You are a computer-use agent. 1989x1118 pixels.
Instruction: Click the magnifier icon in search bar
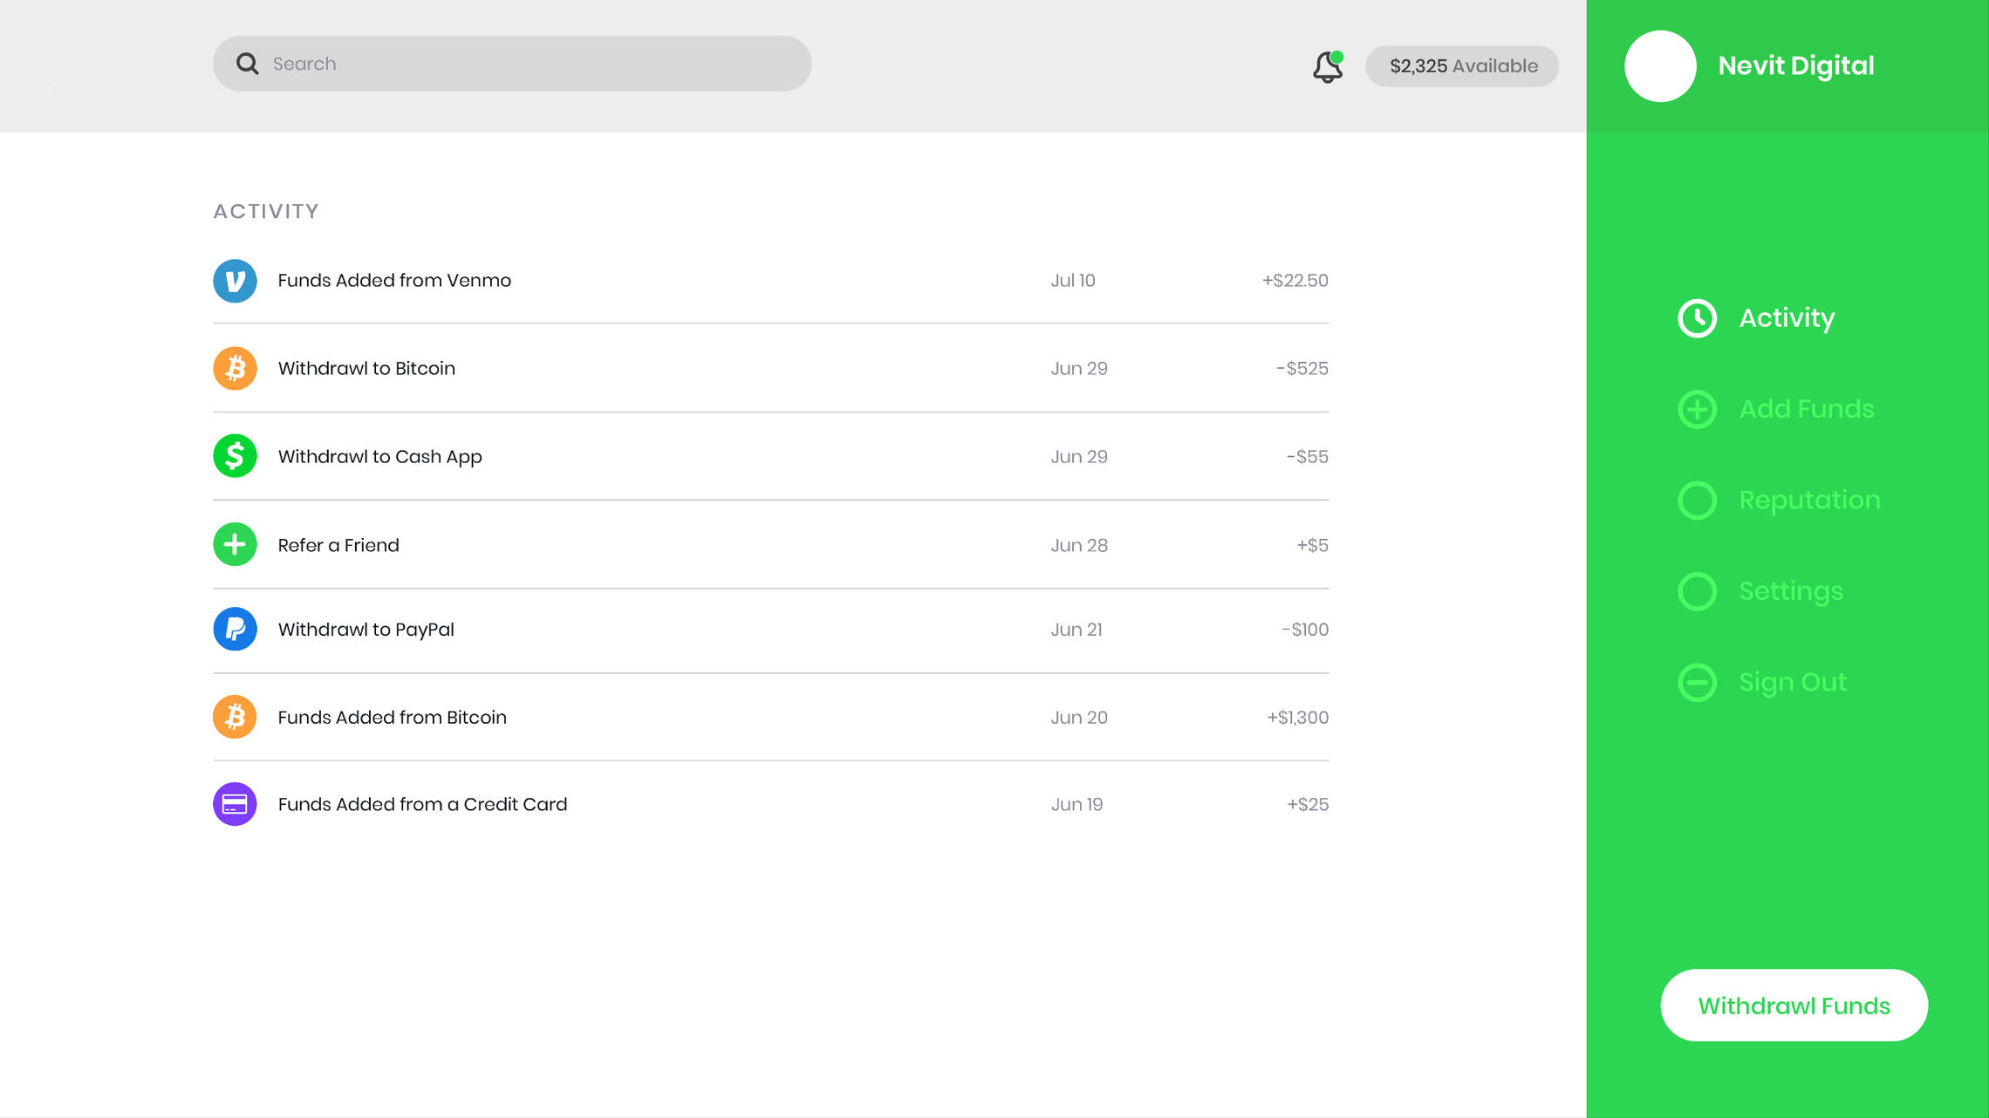248,64
